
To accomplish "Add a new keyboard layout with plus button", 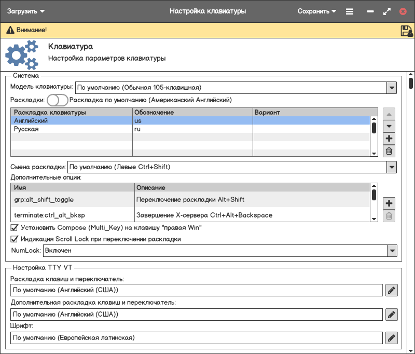I will click(x=389, y=139).
